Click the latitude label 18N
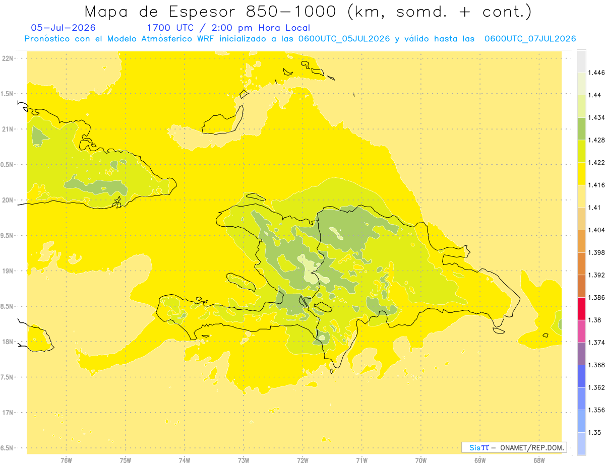Screen dimensions: 605x467 point(8,342)
